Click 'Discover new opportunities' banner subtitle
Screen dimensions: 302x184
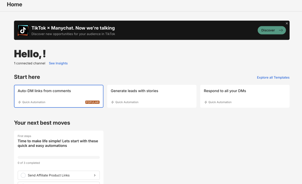click(x=73, y=34)
